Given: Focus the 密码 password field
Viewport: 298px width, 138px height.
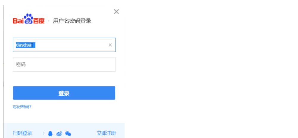Looking at the screenshot, I should coord(64,65).
